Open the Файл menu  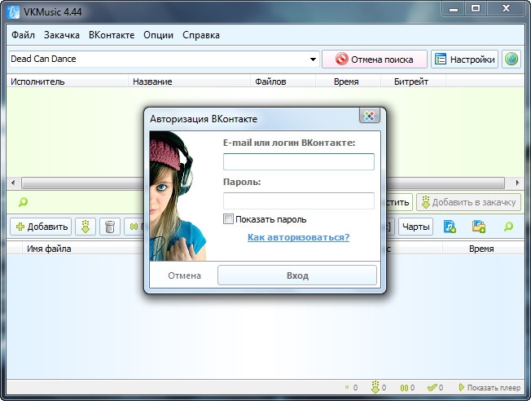23,35
